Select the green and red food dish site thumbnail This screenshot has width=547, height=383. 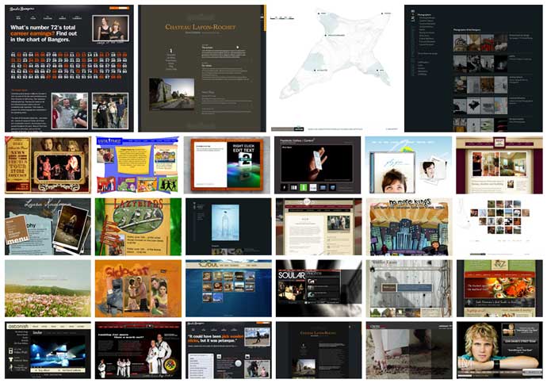tap(499, 289)
